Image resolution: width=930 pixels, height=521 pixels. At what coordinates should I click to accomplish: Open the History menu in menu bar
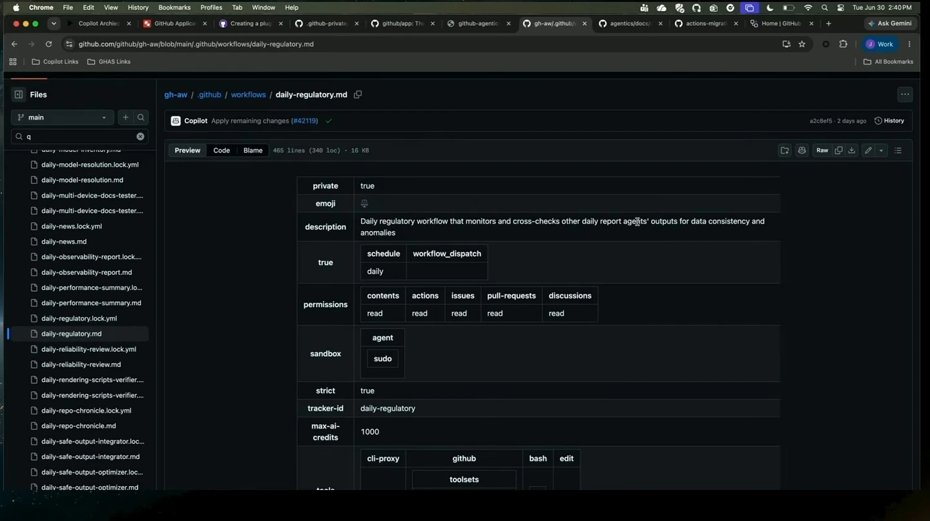point(138,8)
